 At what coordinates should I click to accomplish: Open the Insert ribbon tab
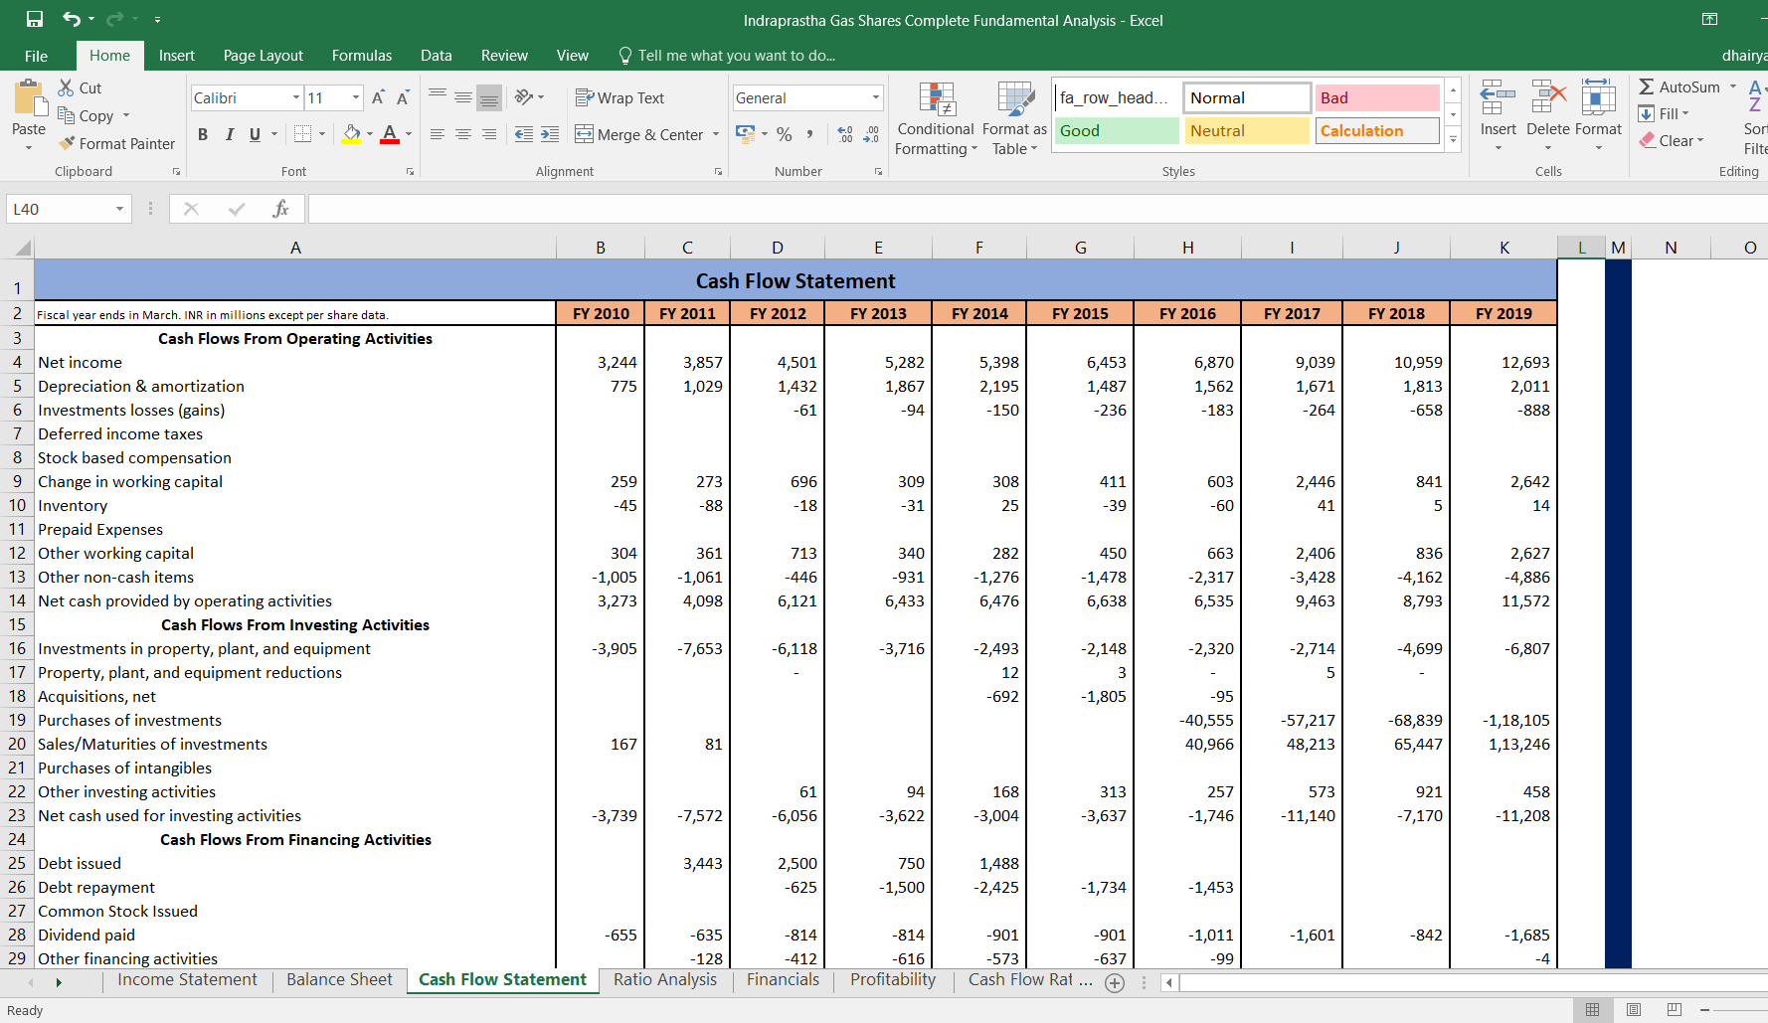[177, 56]
